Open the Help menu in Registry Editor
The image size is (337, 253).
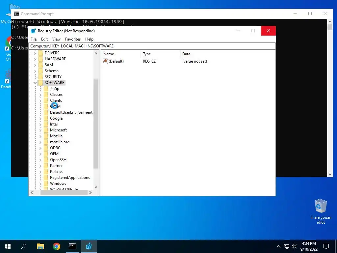click(x=89, y=39)
